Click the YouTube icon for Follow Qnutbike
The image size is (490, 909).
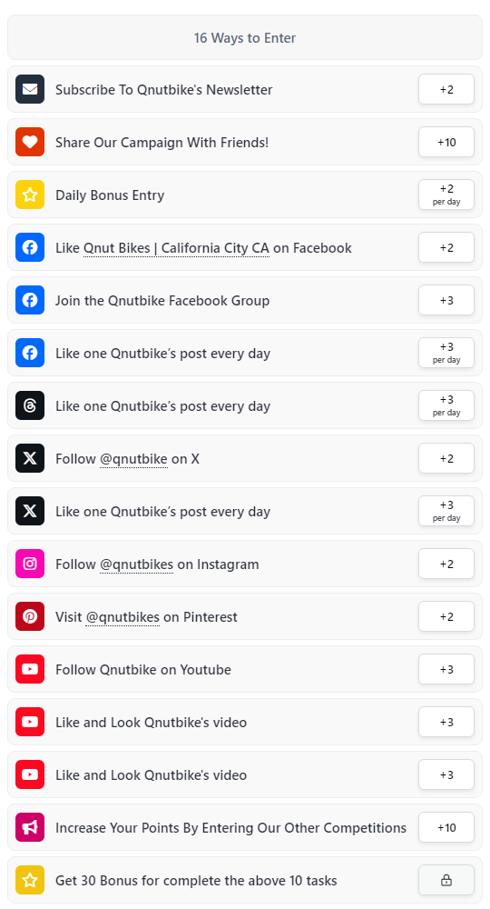(30, 670)
